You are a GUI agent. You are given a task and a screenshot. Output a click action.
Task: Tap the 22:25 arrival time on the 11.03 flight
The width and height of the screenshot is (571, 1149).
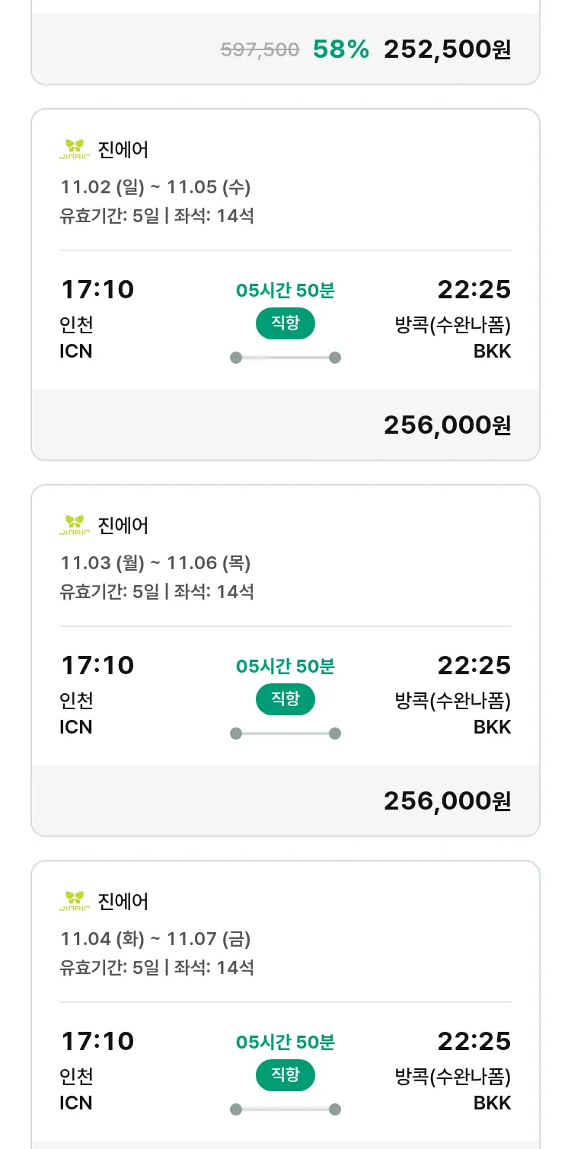click(x=474, y=666)
